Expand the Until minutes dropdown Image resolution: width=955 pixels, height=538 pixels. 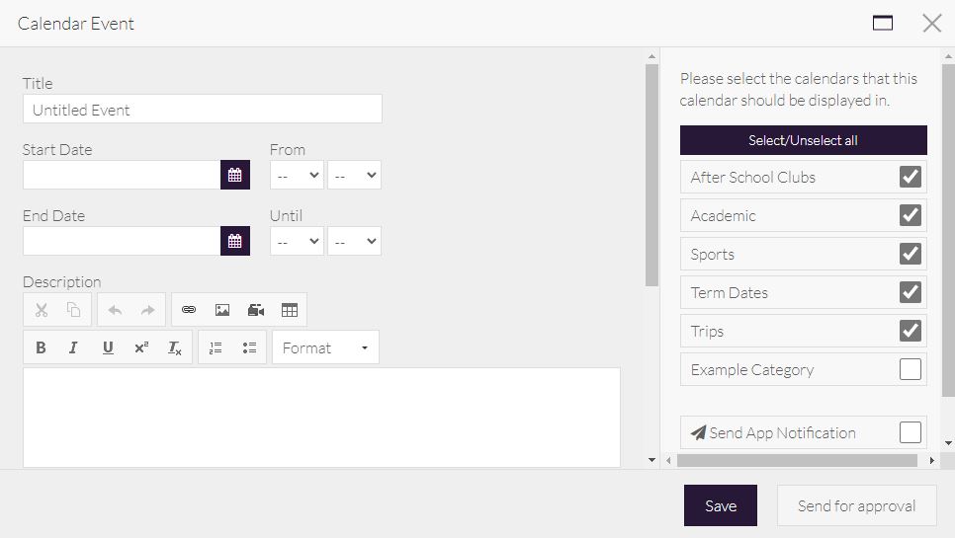coord(354,241)
